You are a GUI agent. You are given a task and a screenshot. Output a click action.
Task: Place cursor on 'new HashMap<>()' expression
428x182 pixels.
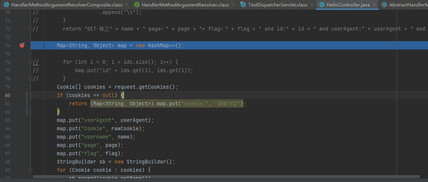tap(158, 45)
